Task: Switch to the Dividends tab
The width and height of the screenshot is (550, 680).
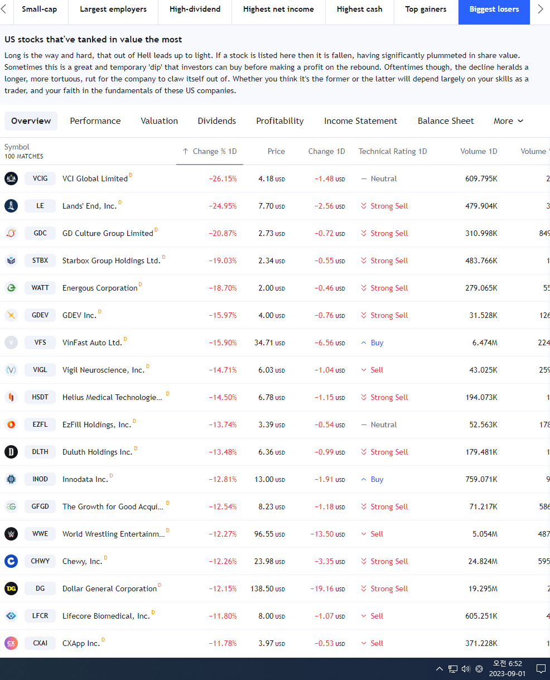Action: coord(217,121)
